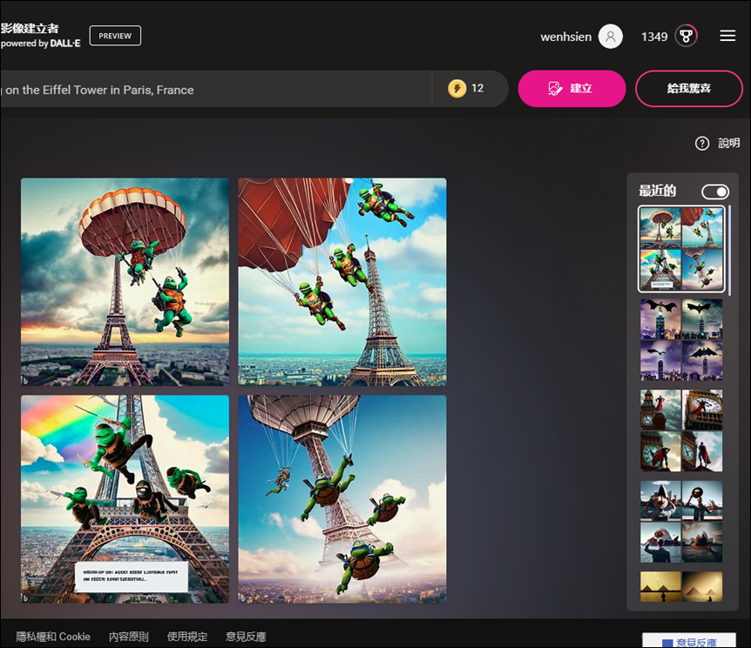
Task: Select the recent bat over skyscraper set
Action: coord(681,340)
